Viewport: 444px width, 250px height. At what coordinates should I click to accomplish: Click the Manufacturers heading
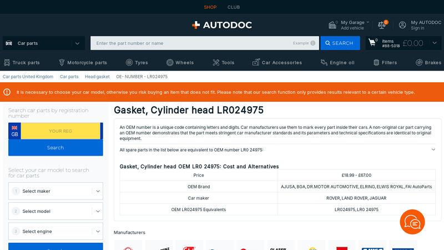(x=129, y=232)
